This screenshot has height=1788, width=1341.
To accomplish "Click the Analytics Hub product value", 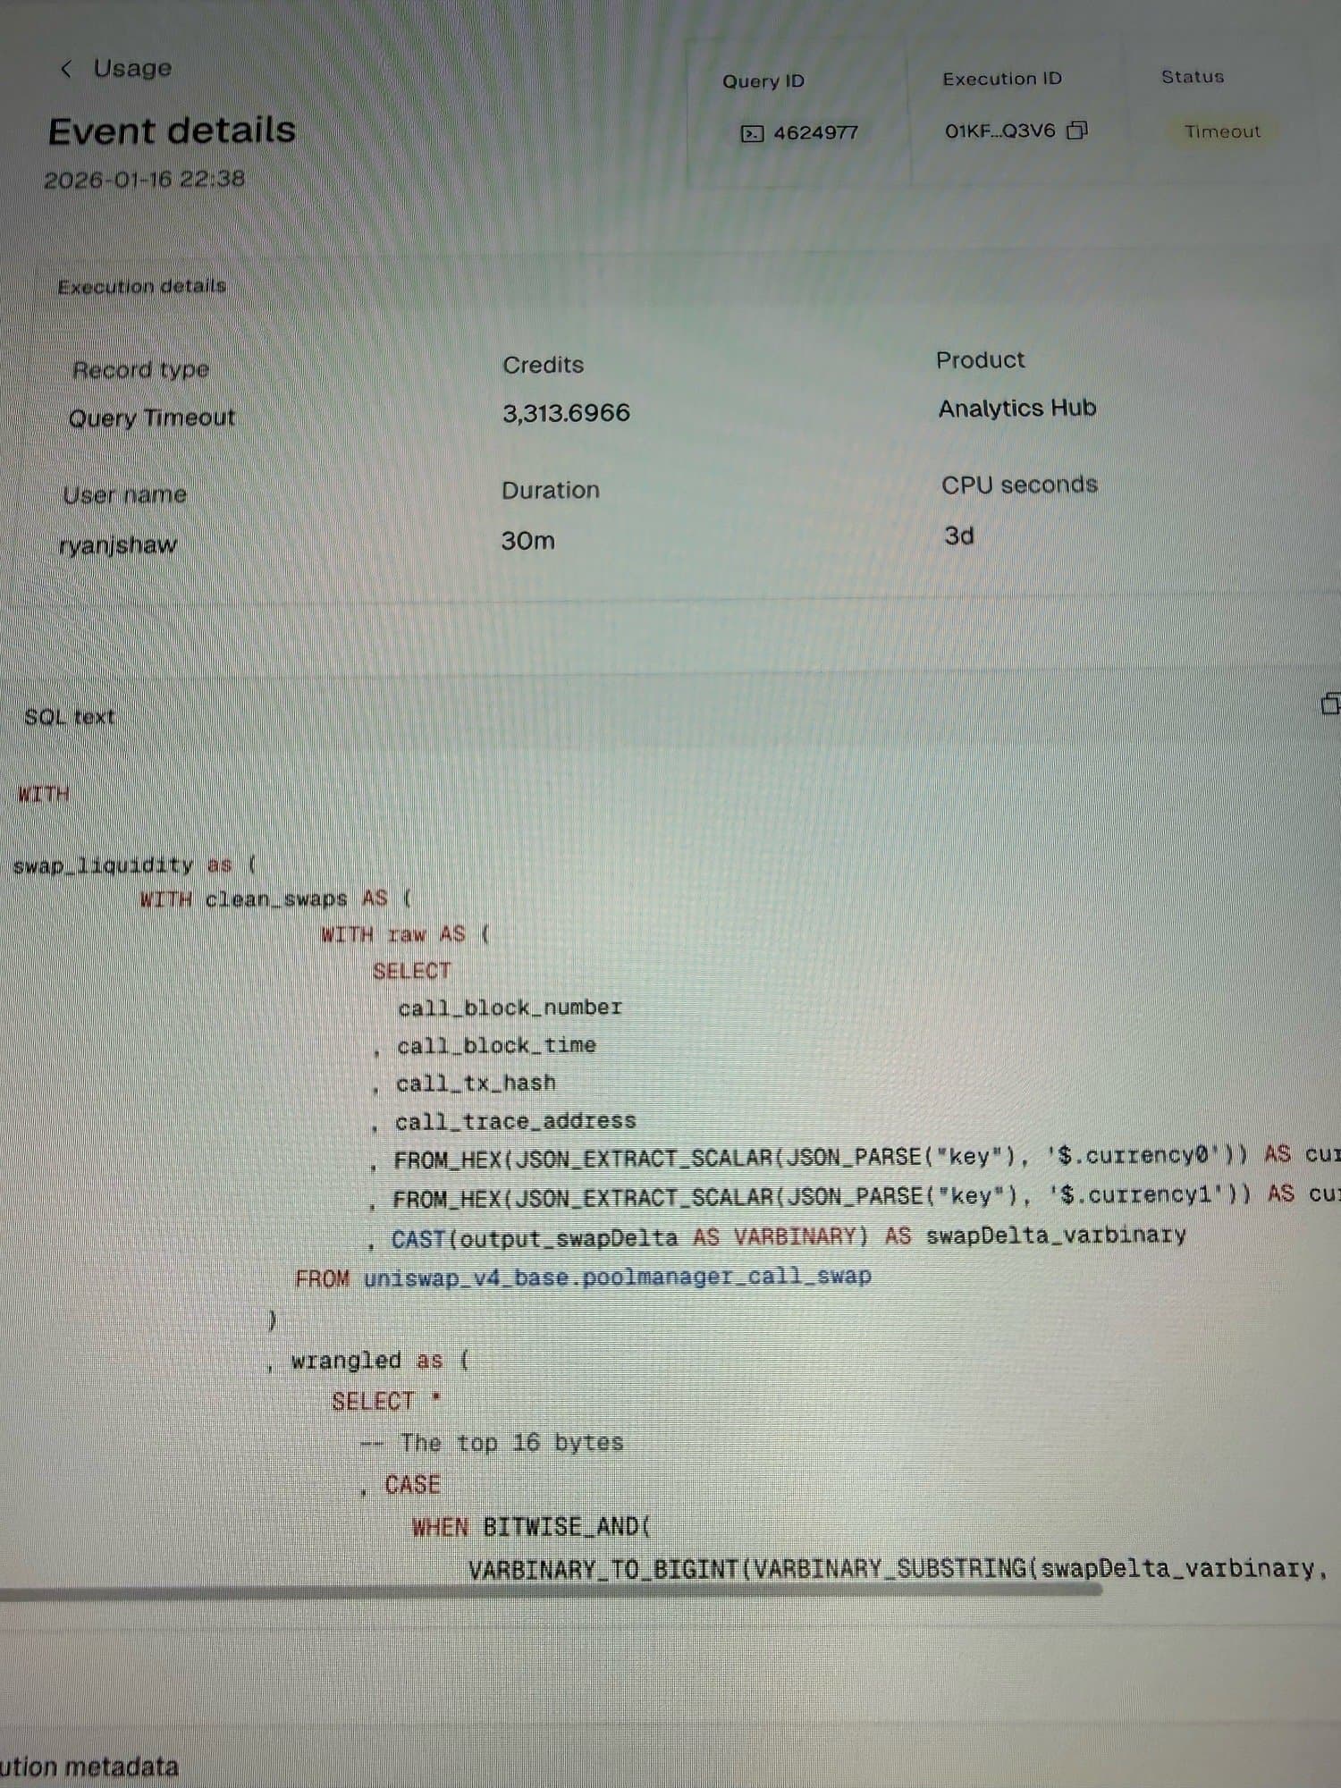I will pos(1016,409).
